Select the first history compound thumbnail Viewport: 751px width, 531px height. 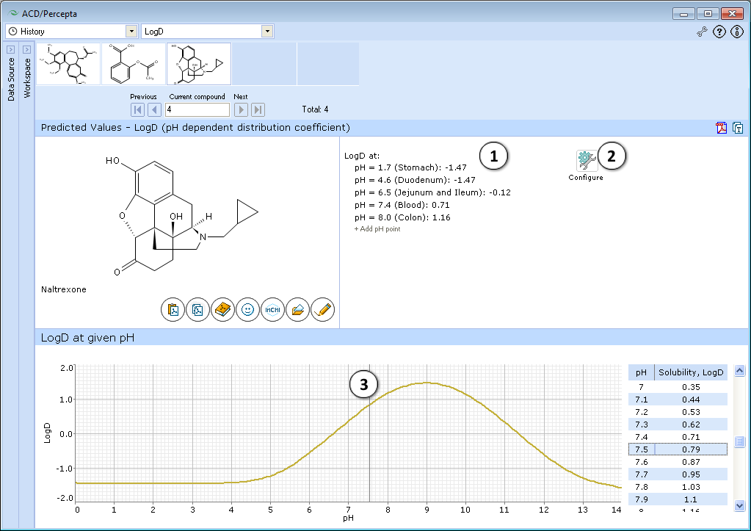tap(68, 64)
